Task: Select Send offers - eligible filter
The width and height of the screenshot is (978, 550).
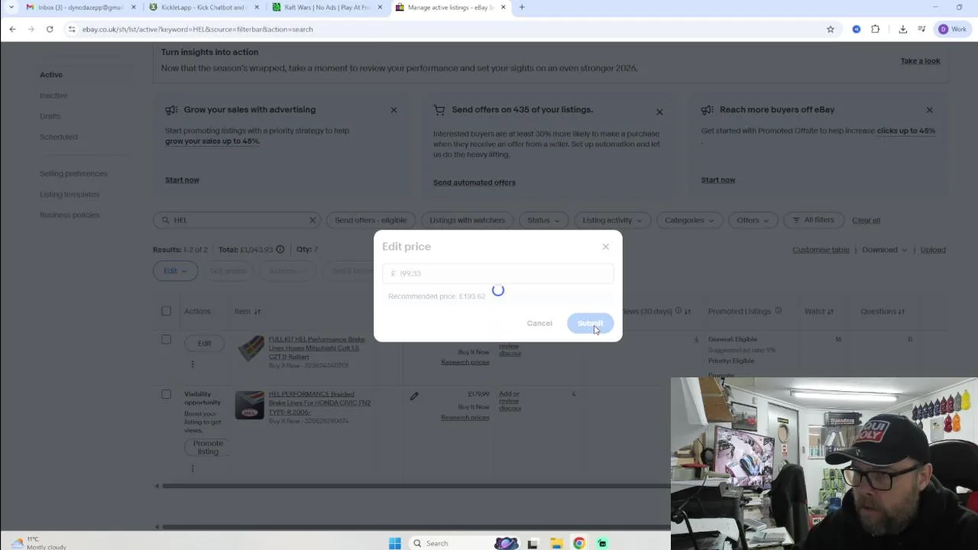Action: pyautogui.click(x=371, y=220)
